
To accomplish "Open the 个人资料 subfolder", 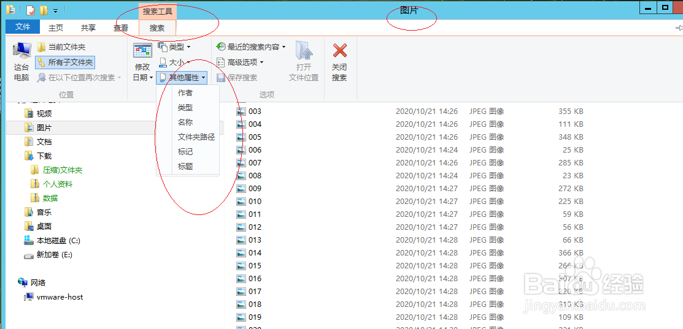I will click(52, 184).
